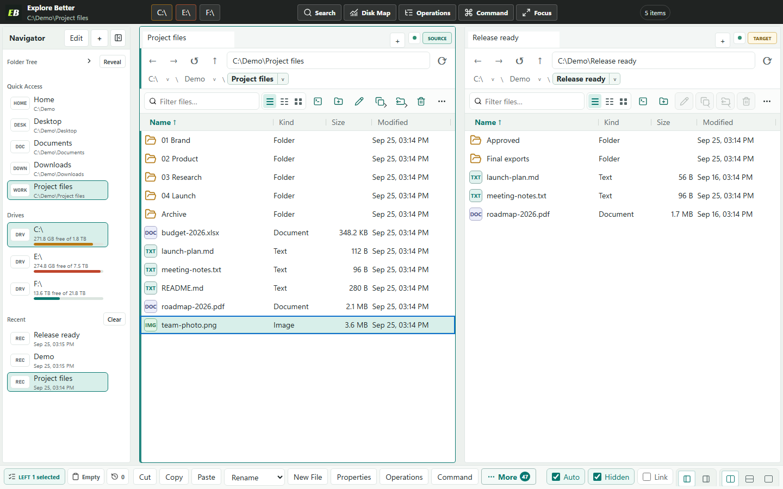The image size is (783, 489).
Task: Uncheck the Hidden files checkbox
Action: [x=598, y=477]
